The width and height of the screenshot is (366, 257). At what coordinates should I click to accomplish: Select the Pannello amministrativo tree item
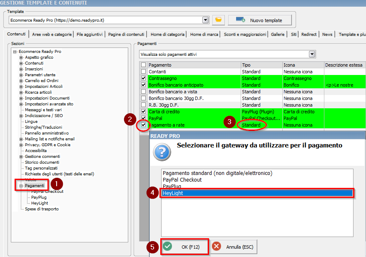(x=47, y=133)
